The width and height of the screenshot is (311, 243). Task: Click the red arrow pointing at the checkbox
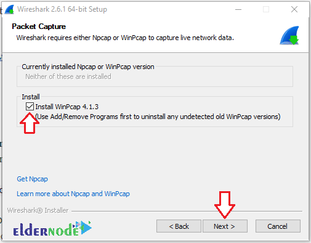[x=30, y=123]
